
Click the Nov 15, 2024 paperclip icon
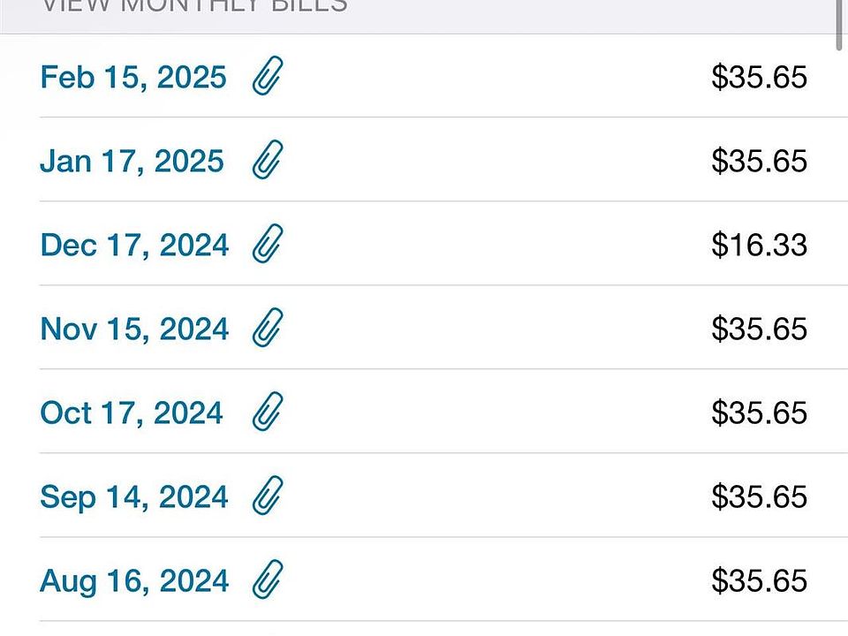click(x=267, y=329)
